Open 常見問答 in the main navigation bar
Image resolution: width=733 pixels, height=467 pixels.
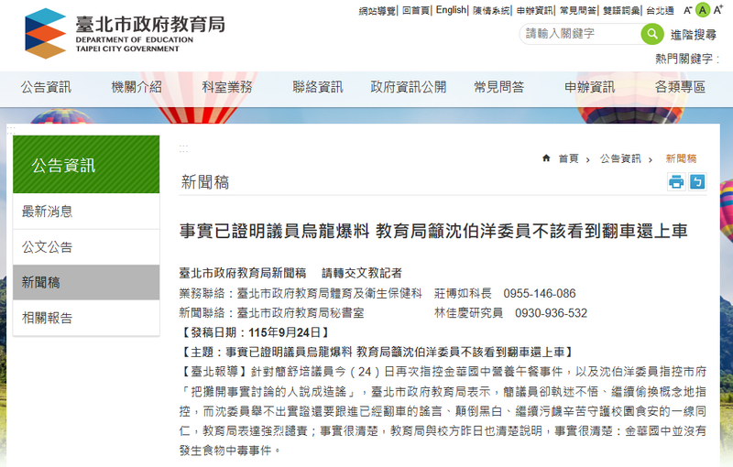pyautogui.click(x=498, y=87)
